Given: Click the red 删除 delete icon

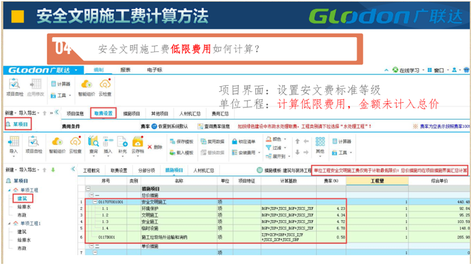Looking at the screenshot, I should [154, 147].
